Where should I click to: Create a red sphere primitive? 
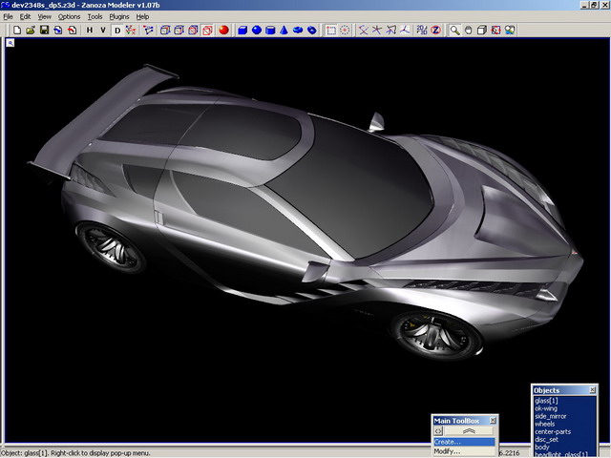click(x=223, y=30)
